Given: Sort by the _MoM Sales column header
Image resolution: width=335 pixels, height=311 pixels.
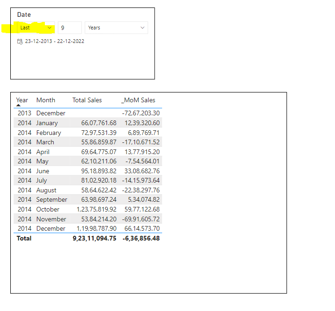Looking at the screenshot, I should pos(138,100).
